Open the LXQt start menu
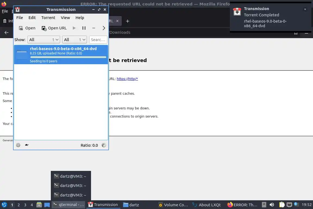This screenshot has width=313, height=209. coord(4,205)
